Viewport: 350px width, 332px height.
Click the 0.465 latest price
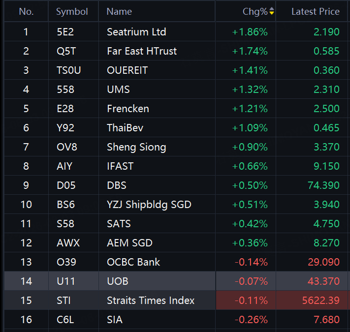326,128
